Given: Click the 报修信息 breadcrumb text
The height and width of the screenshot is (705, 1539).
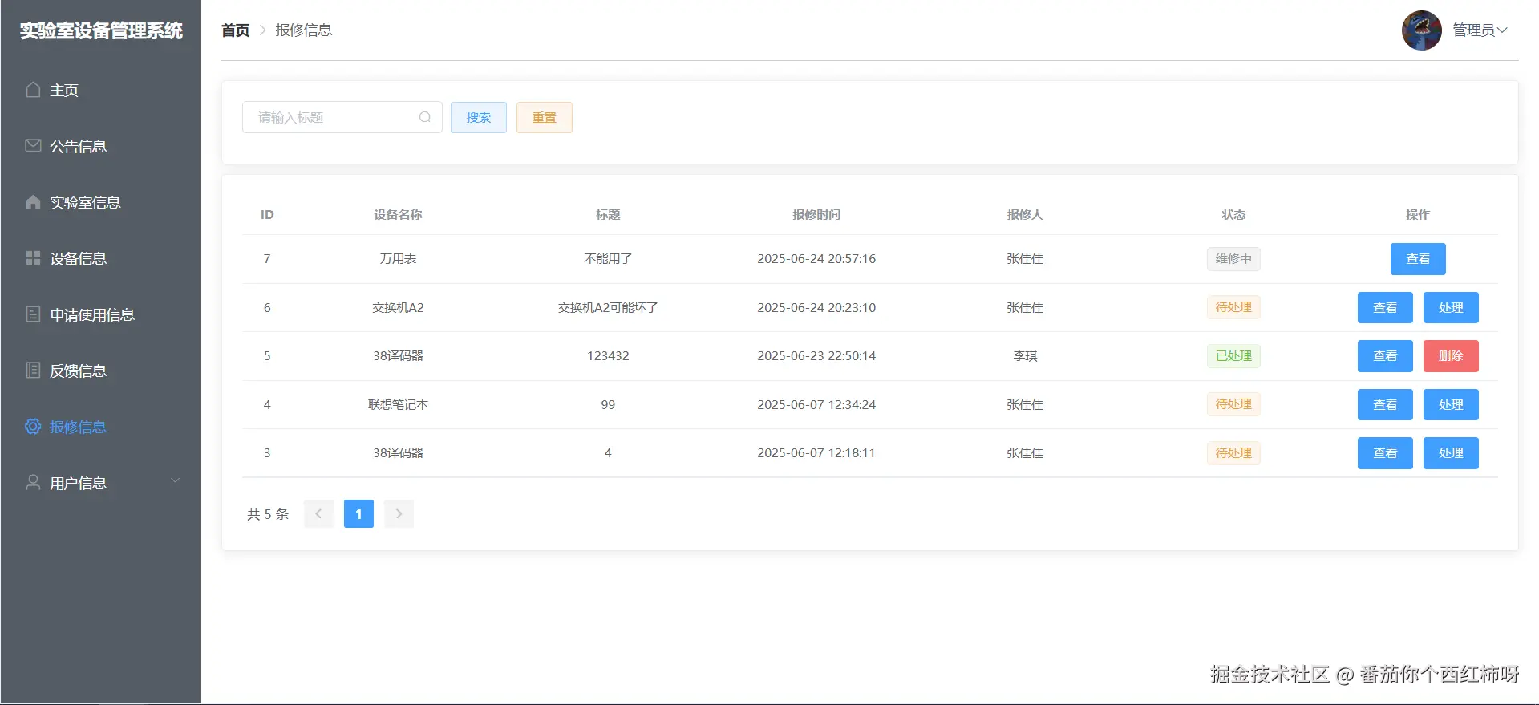Looking at the screenshot, I should tap(304, 30).
